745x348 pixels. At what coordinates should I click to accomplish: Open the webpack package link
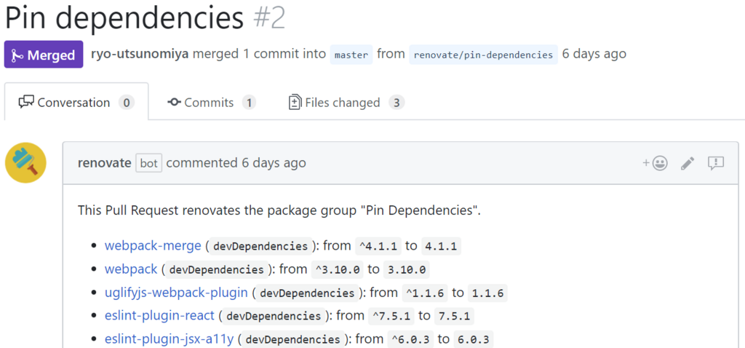[131, 269]
